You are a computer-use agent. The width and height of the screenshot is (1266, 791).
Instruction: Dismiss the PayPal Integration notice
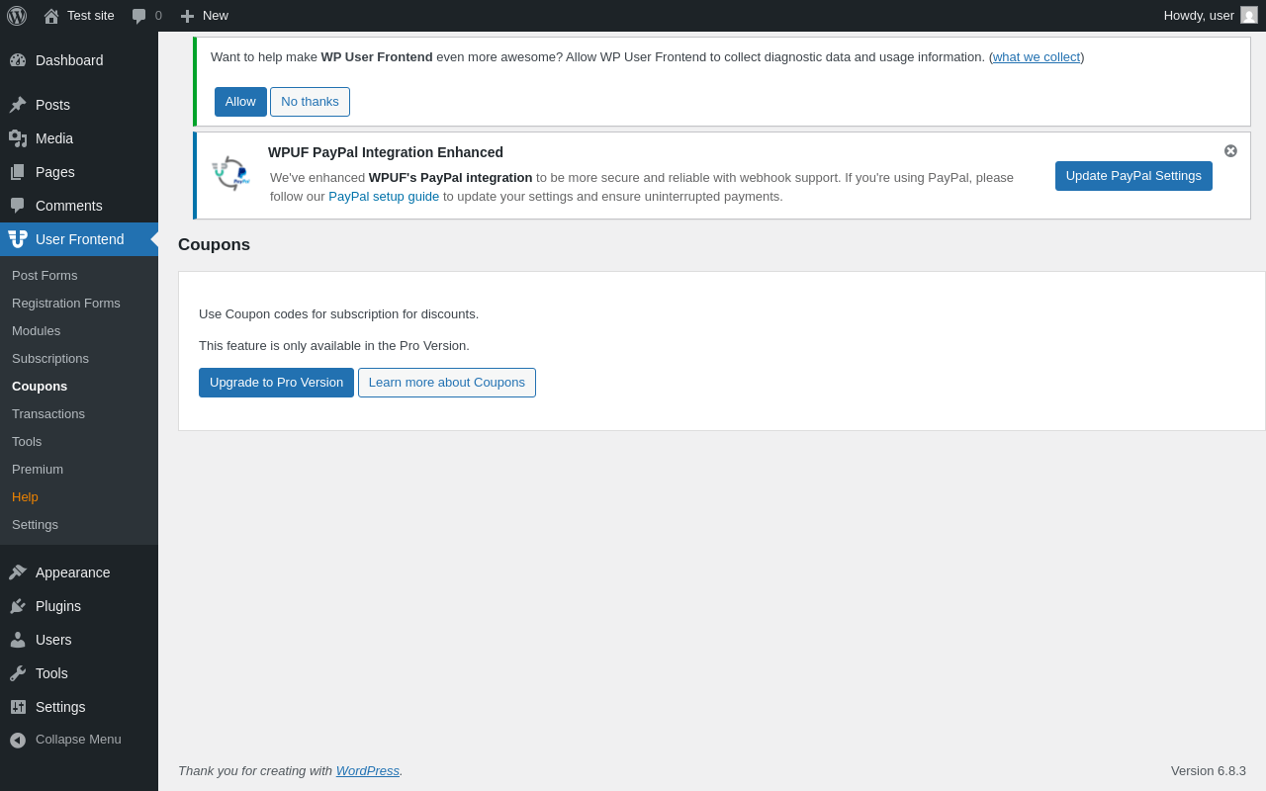[x=1230, y=151]
